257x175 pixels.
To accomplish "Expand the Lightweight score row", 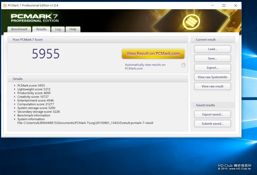I will 15,89.
